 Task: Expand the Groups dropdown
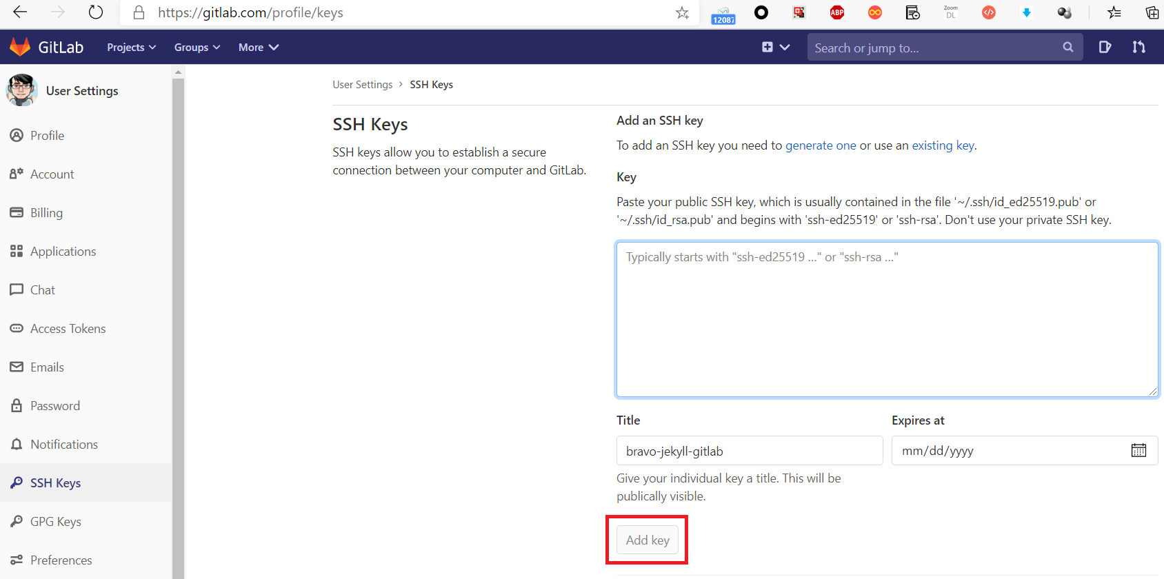197,48
